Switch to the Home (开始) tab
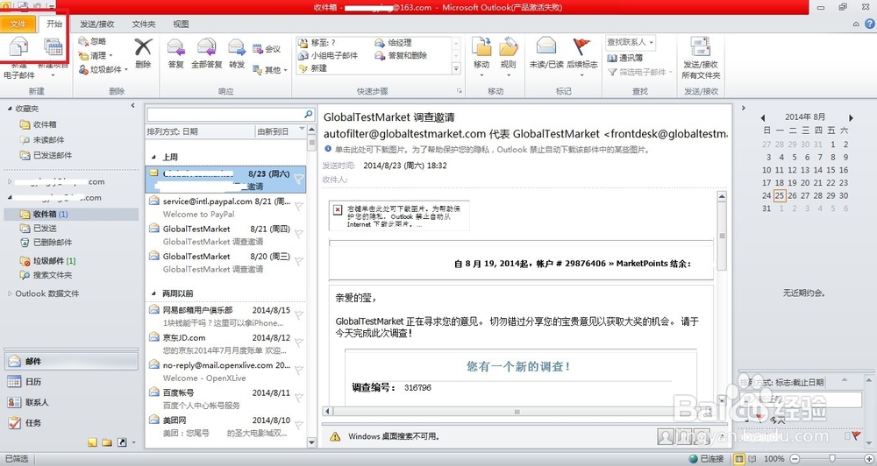Image resolution: width=877 pixels, height=466 pixels. point(54,24)
